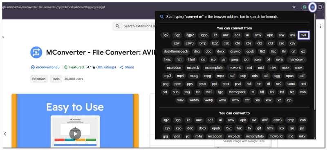Select htm format chip
327x150 pixels.
pos(179,59)
